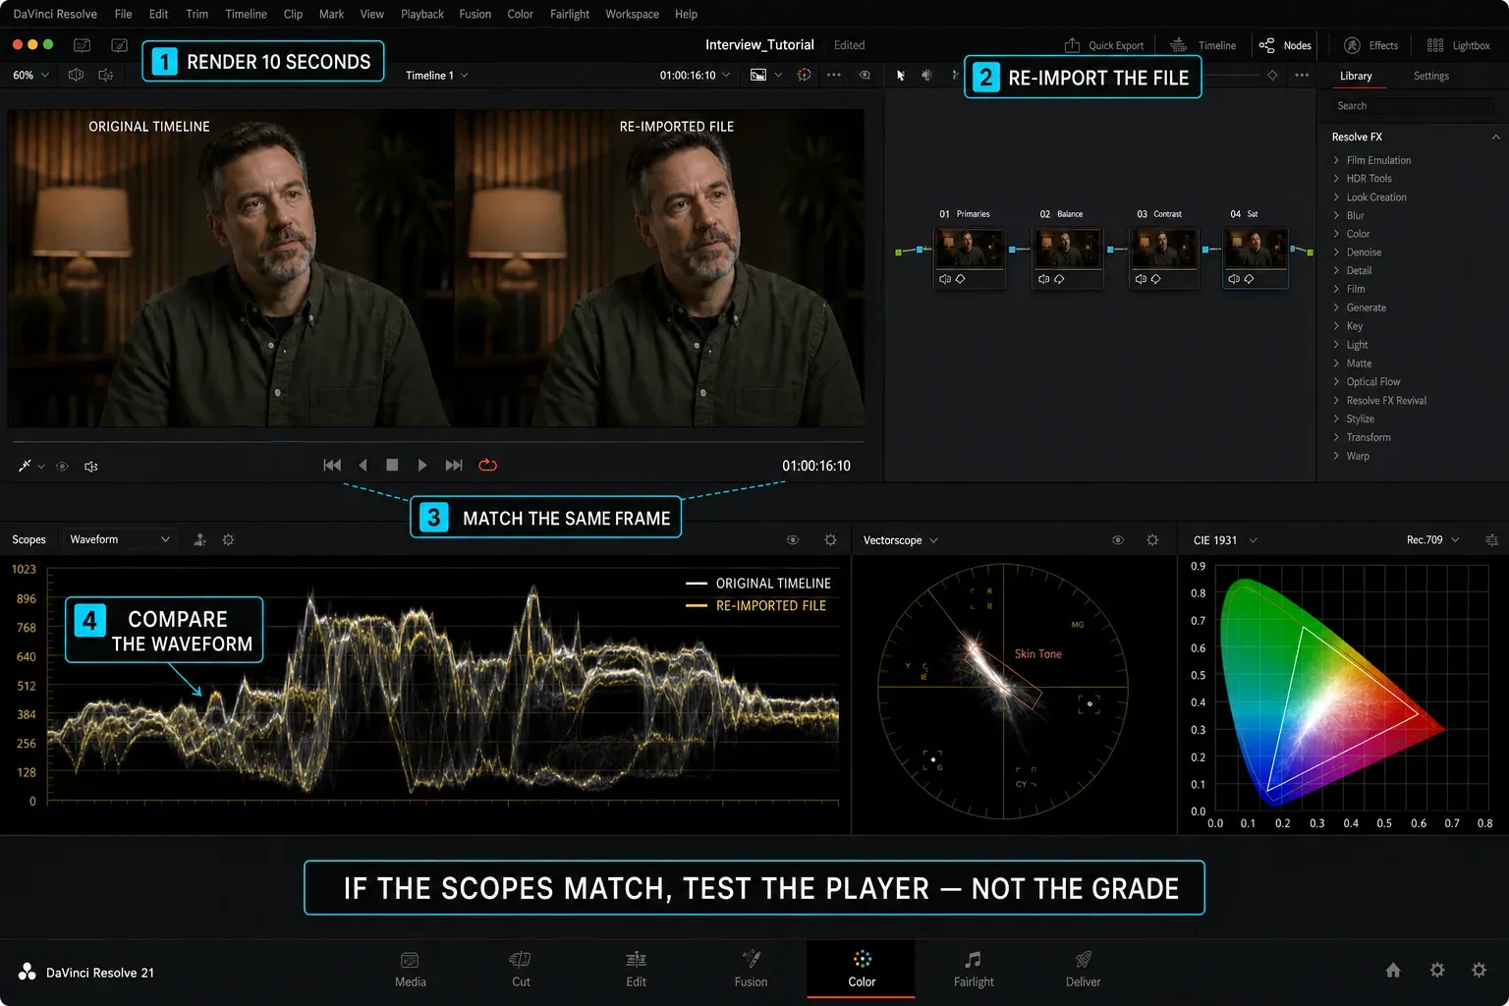Toggle the orange loop playback button
This screenshot has width=1509, height=1006.
coord(487,465)
